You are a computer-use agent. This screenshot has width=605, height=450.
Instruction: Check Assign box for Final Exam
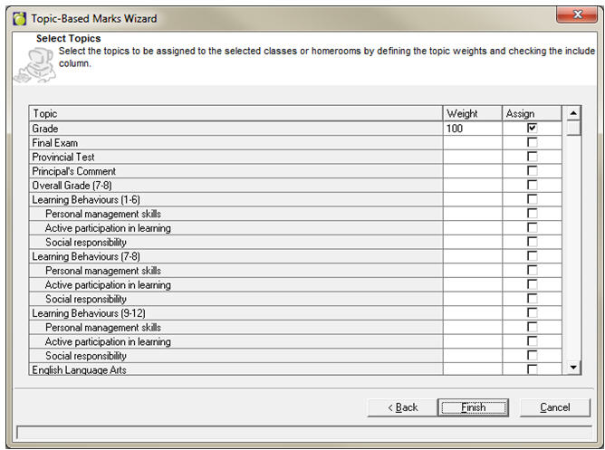point(532,143)
